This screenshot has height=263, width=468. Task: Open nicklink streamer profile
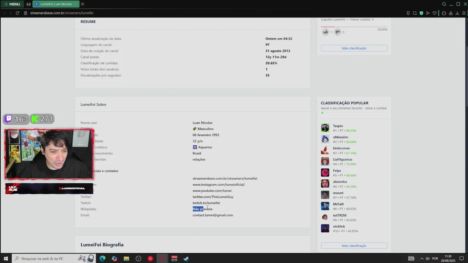click(339, 226)
